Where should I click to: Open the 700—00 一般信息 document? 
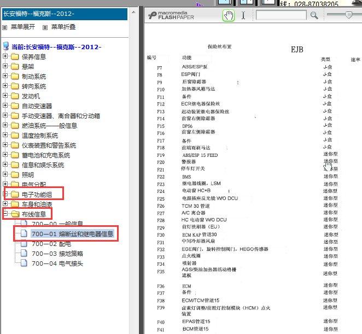tap(57, 224)
